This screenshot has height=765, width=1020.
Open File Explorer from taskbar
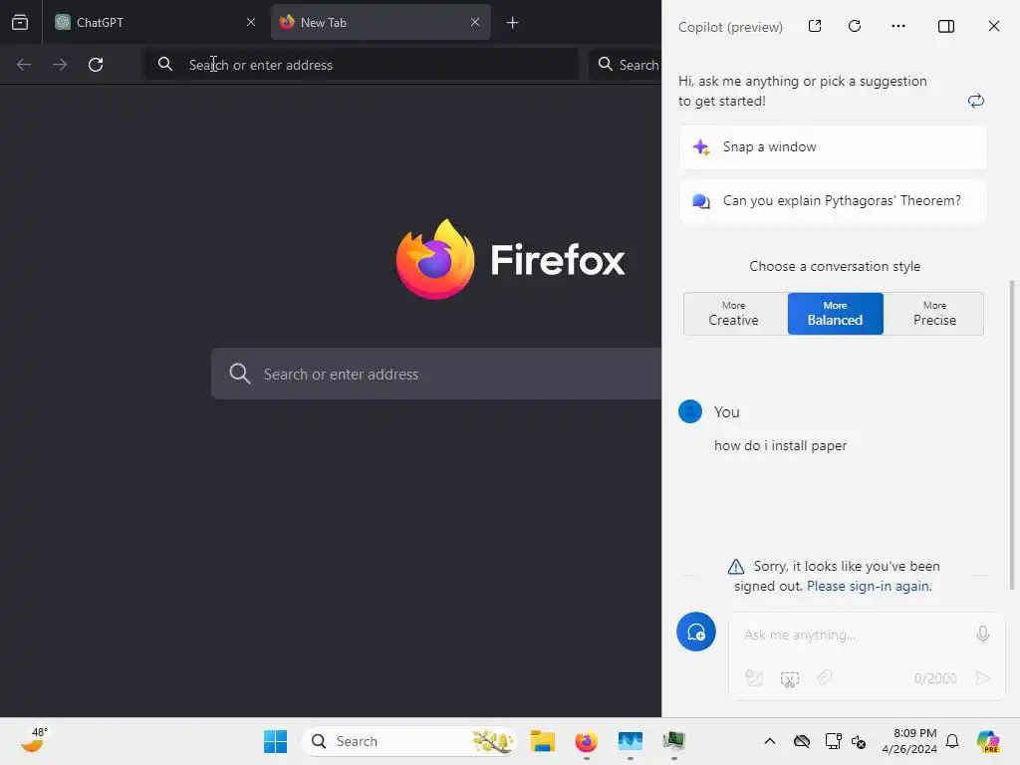coord(543,741)
